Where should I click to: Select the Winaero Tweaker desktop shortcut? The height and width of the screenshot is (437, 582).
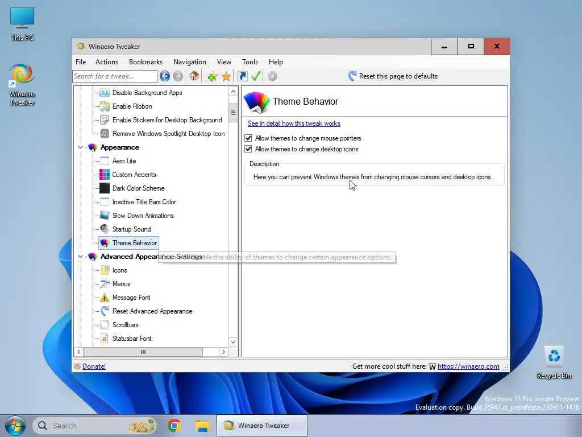click(x=22, y=85)
